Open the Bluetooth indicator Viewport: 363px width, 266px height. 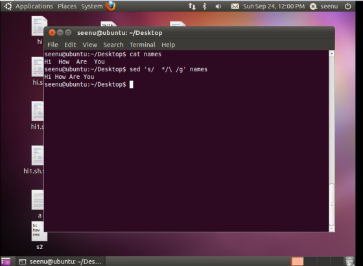(x=204, y=6)
